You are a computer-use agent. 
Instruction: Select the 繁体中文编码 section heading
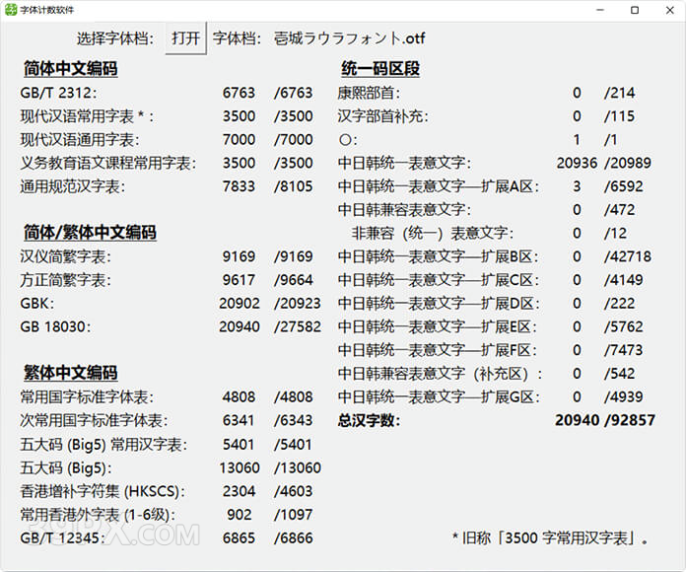[x=70, y=373]
